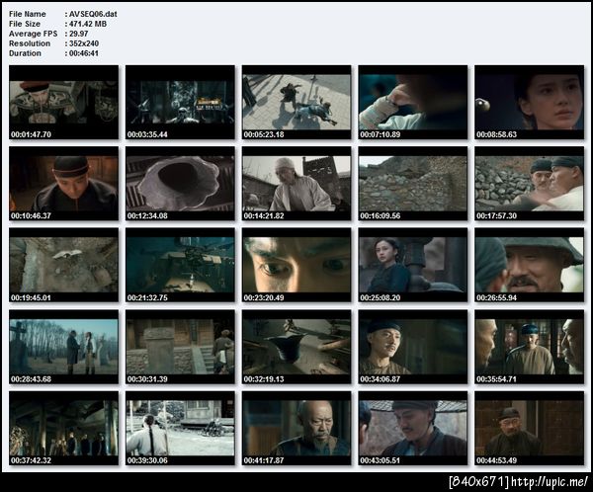Click the Duration label

(25, 53)
